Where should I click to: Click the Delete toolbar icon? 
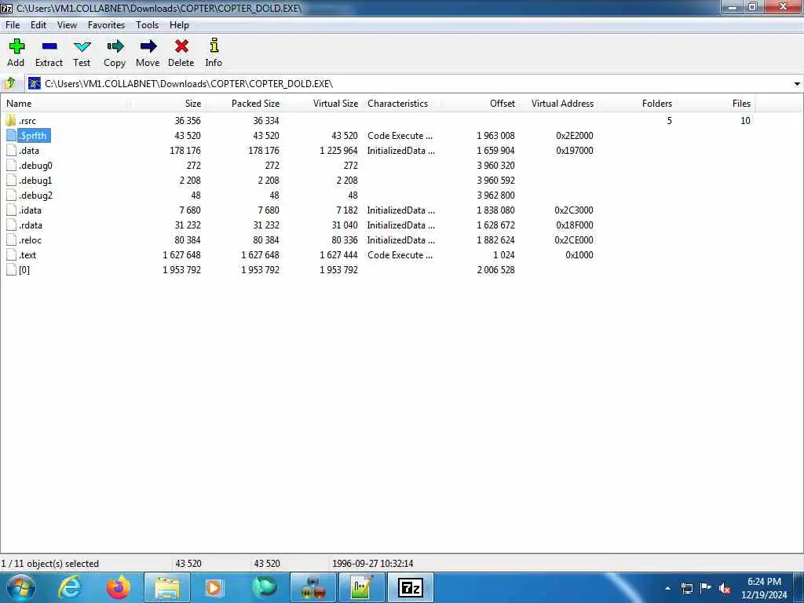pyautogui.click(x=181, y=46)
